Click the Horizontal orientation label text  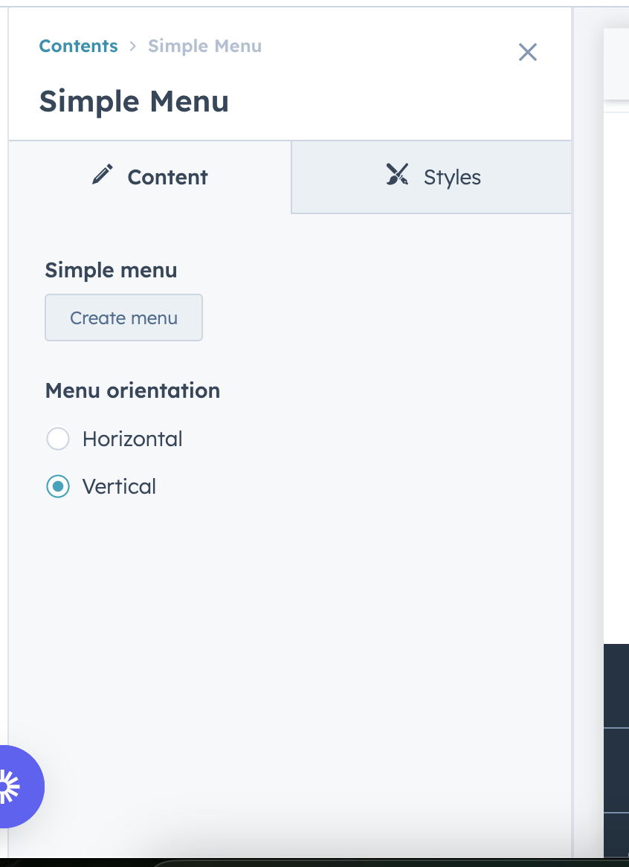point(132,439)
